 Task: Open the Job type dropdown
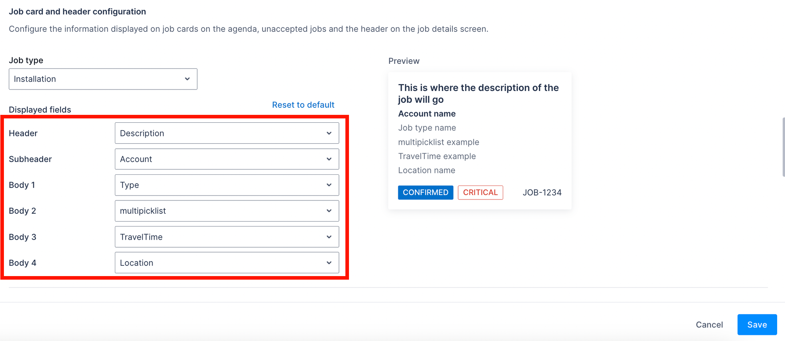(x=103, y=79)
